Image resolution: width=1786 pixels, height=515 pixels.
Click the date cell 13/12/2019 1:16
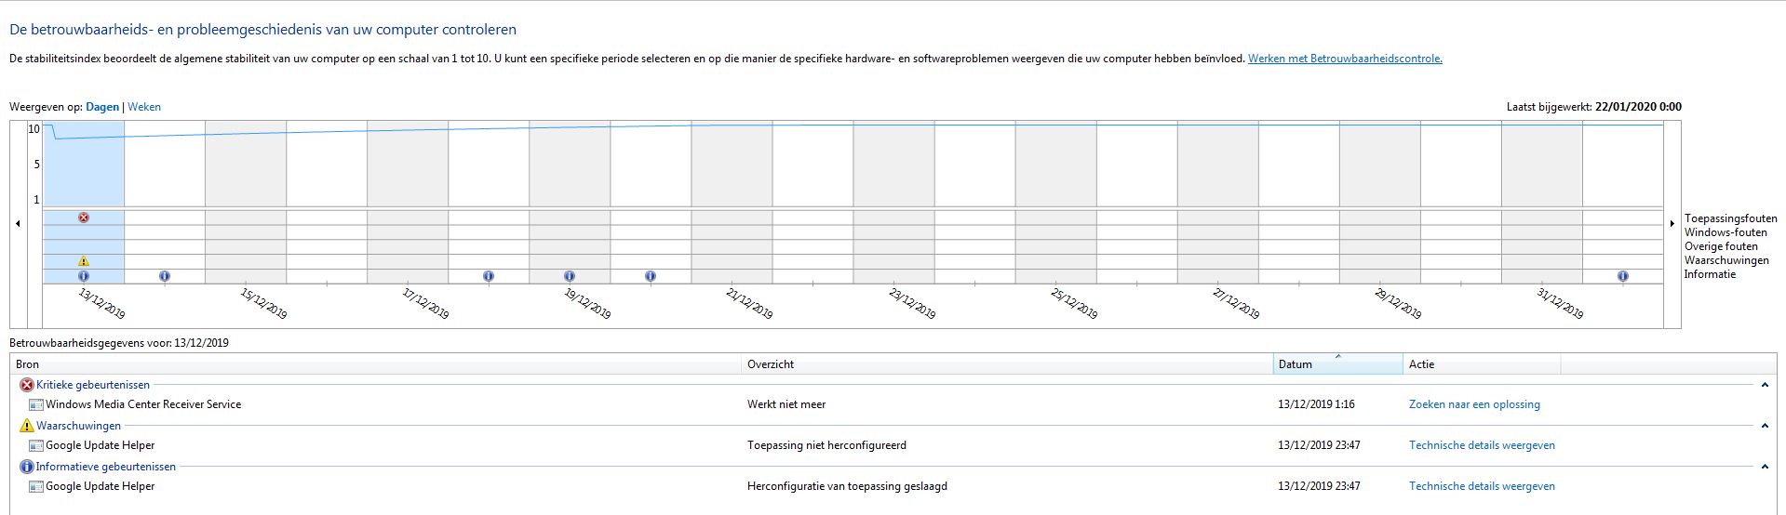[1316, 404]
